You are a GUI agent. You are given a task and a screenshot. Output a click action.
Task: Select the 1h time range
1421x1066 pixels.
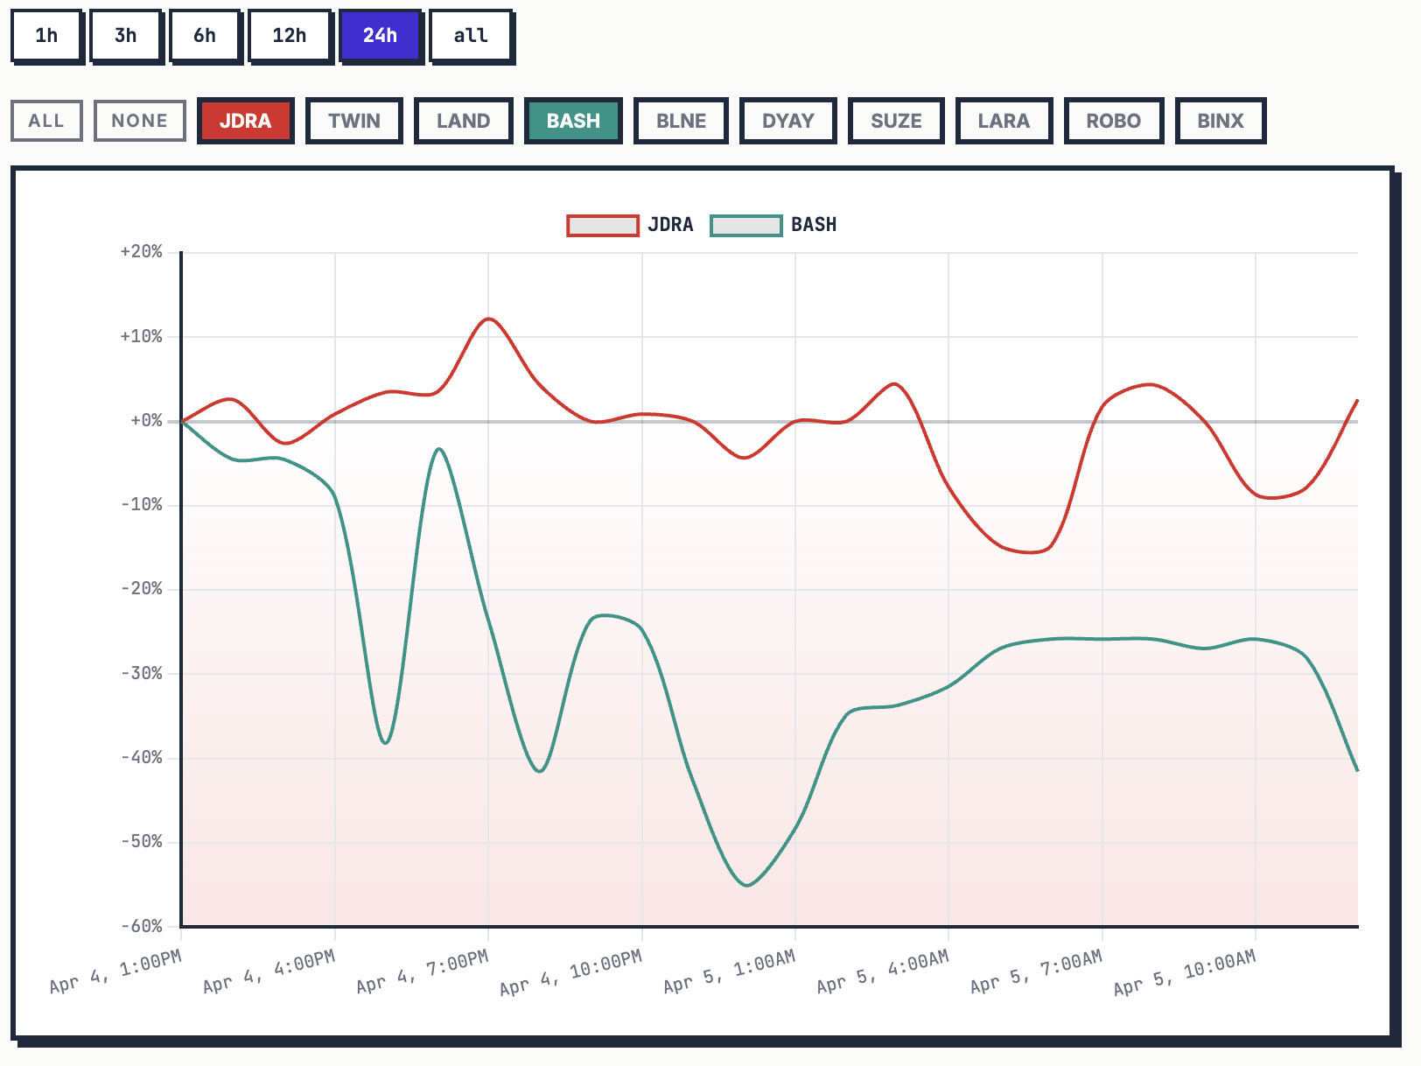[46, 36]
